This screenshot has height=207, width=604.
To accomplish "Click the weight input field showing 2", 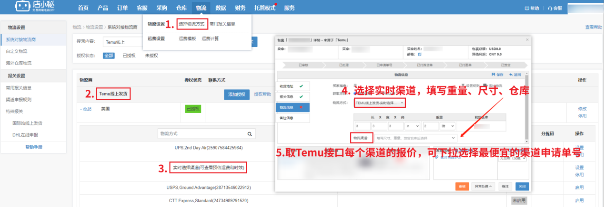I will point(431,127).
